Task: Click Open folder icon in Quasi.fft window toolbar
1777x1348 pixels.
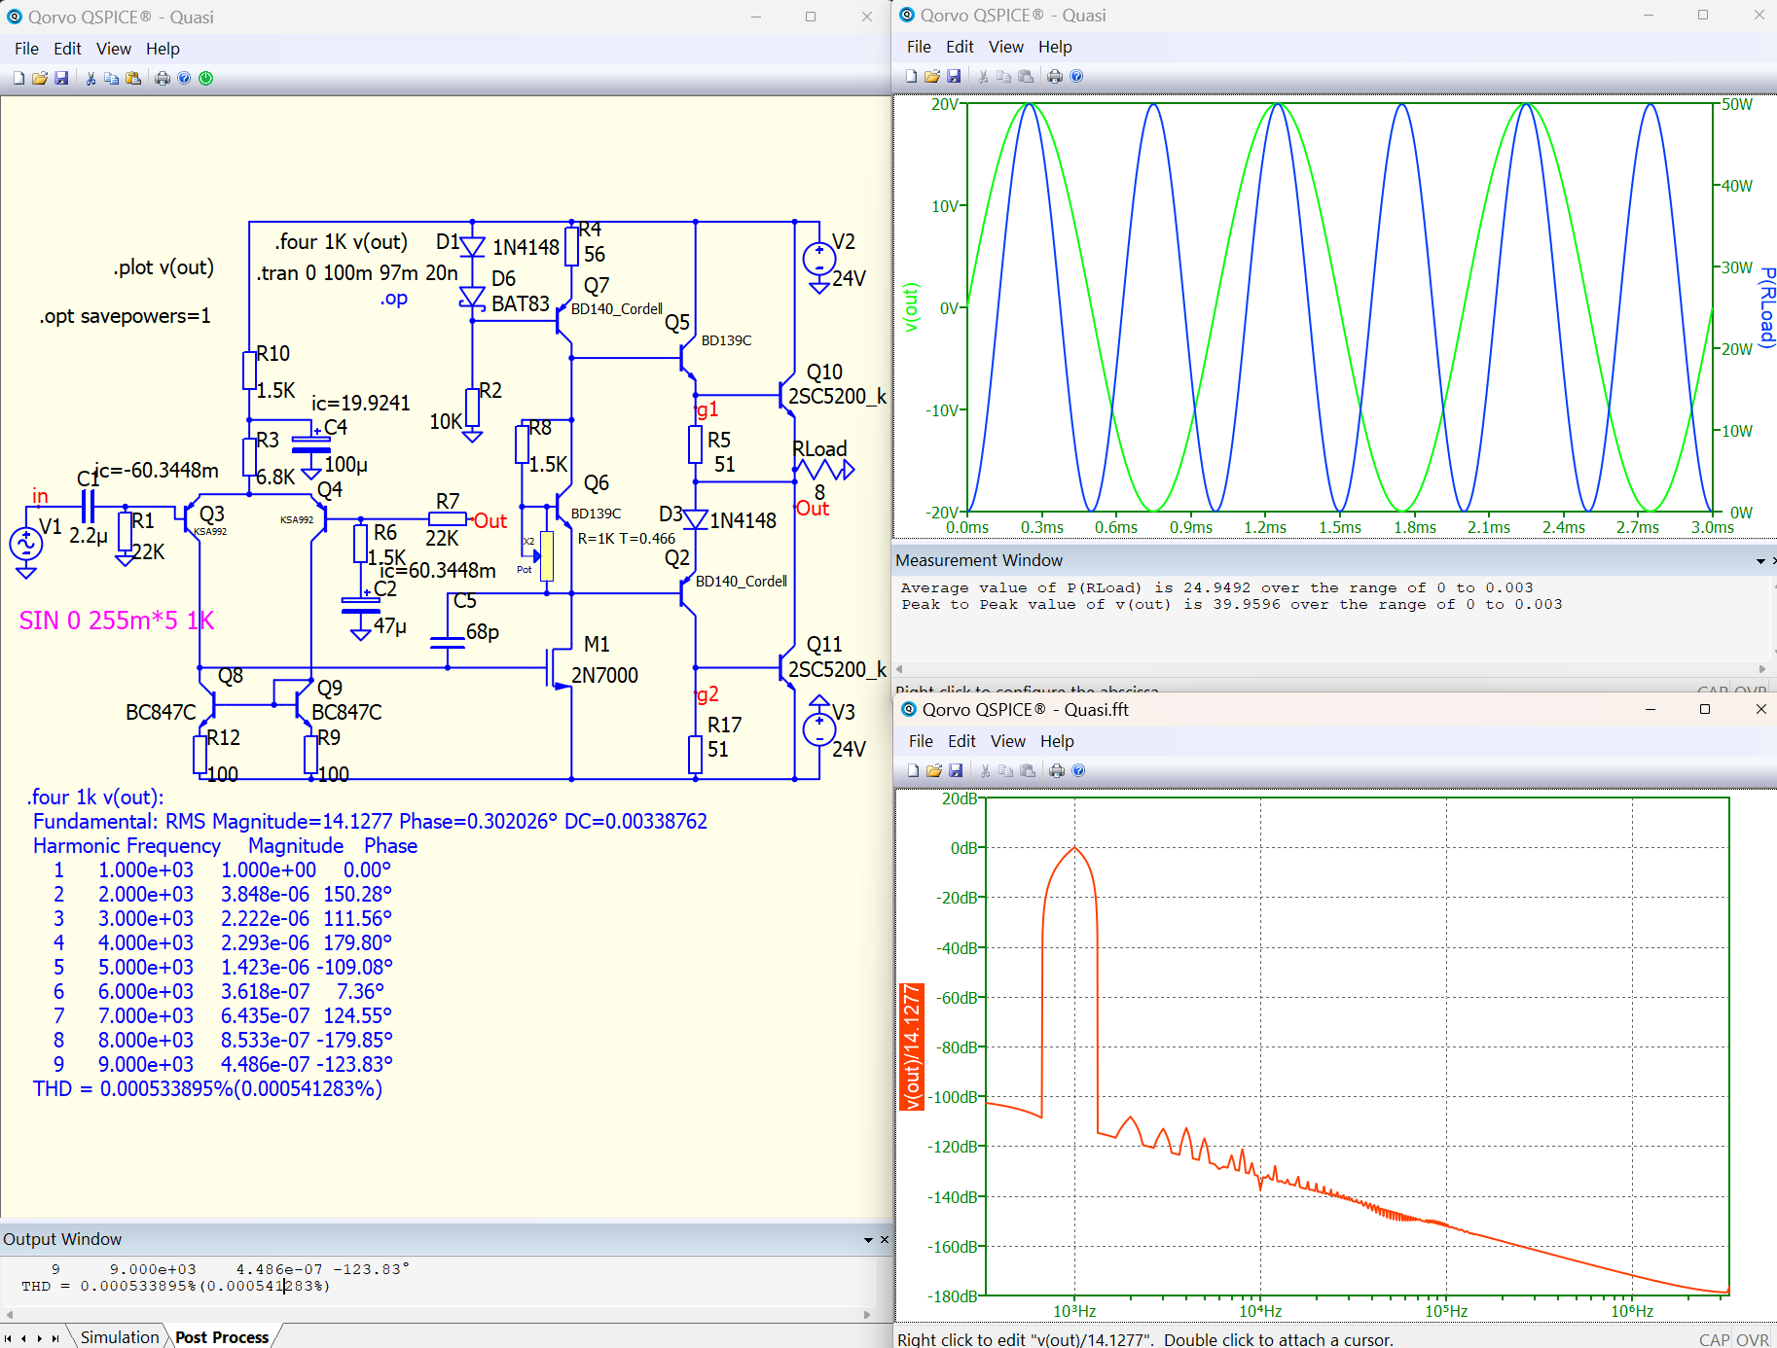Action: click(x=934, y=770)
